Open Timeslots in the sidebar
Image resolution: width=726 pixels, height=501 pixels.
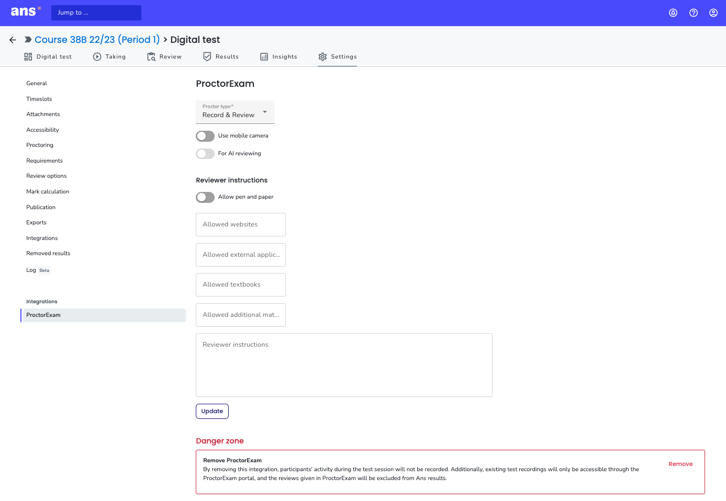coord(39,99)
